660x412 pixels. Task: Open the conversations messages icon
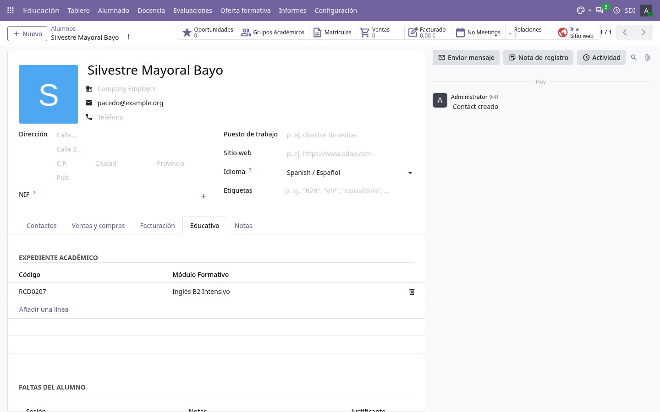[599, 10]
